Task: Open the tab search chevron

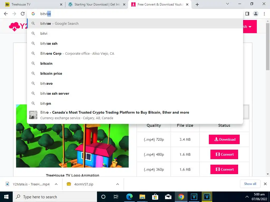Action: (x=228, y=4)
